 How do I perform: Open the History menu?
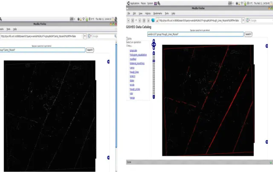[x=148, y=13]
